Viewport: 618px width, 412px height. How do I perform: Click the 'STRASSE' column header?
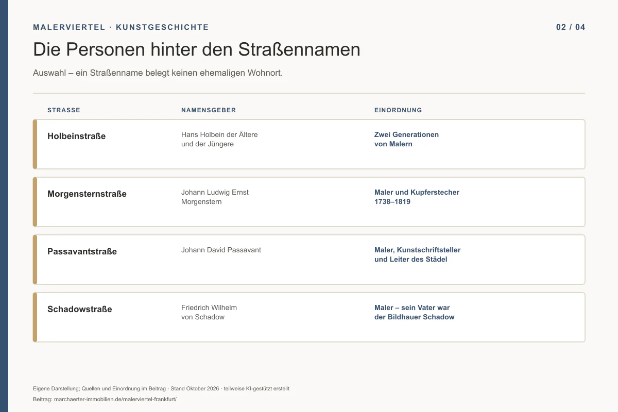click(64, 110)
